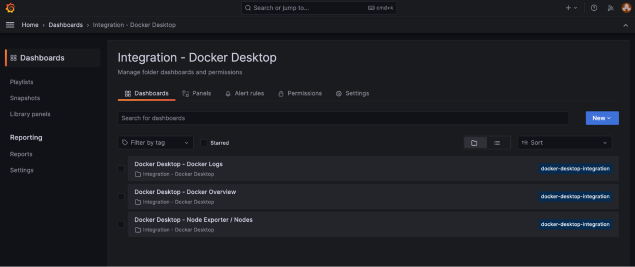Click the user profile avatar
The image size is (635, 267).
pyautogui.click(x=626, y=8)
